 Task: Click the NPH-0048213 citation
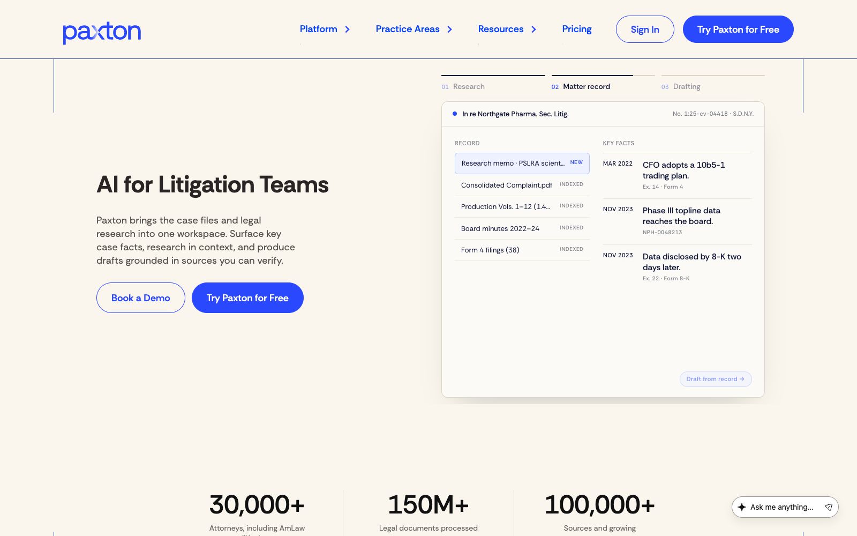pyautogui.click(x=662, y=233)
